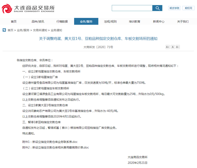Open the 期货学院 link
This screenshot has height=168, width=197.
pyautogui.click(x=174, y=8)
